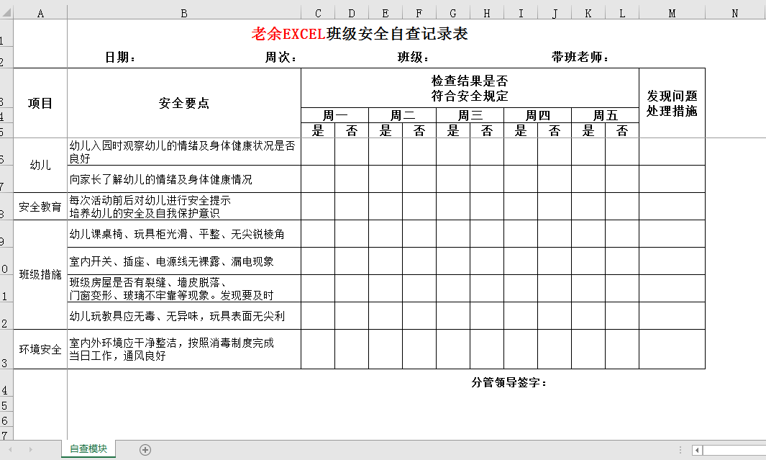766x460 pixels.
Task: Select column M header
Action: click(672, 13)
